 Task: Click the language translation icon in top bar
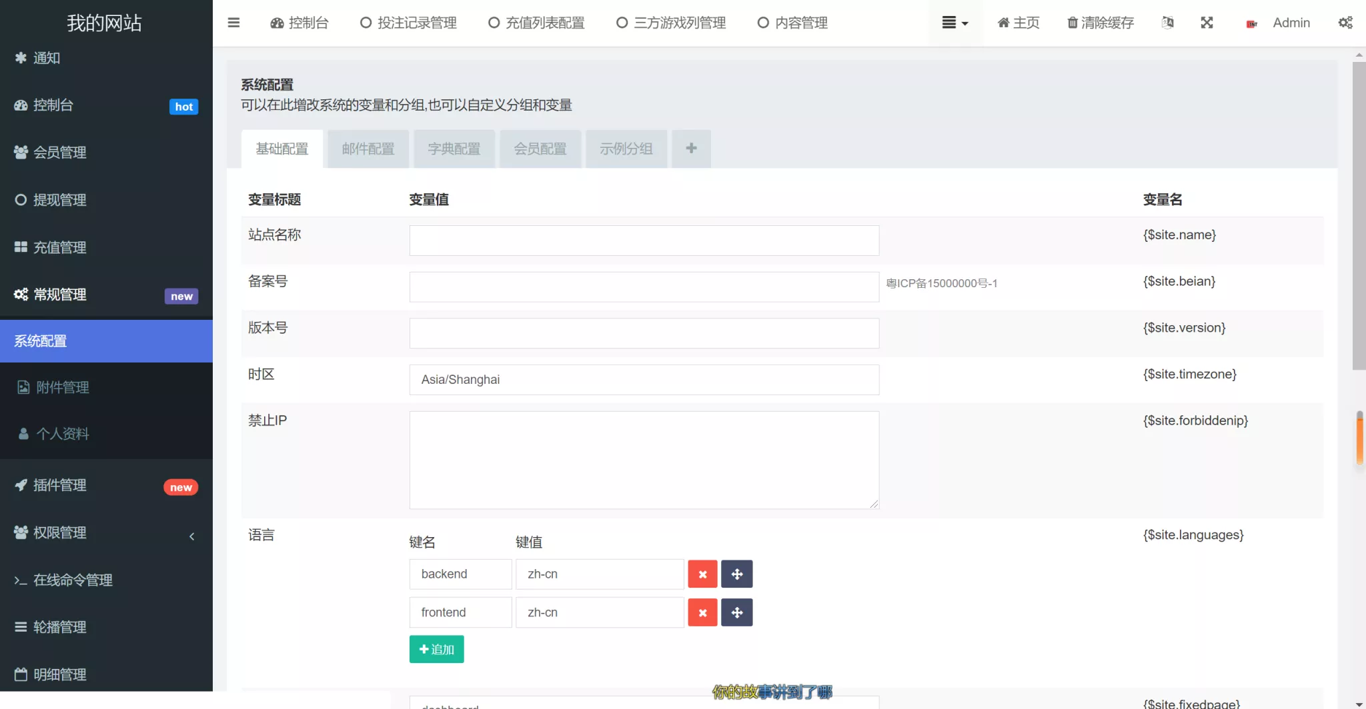1168,23
